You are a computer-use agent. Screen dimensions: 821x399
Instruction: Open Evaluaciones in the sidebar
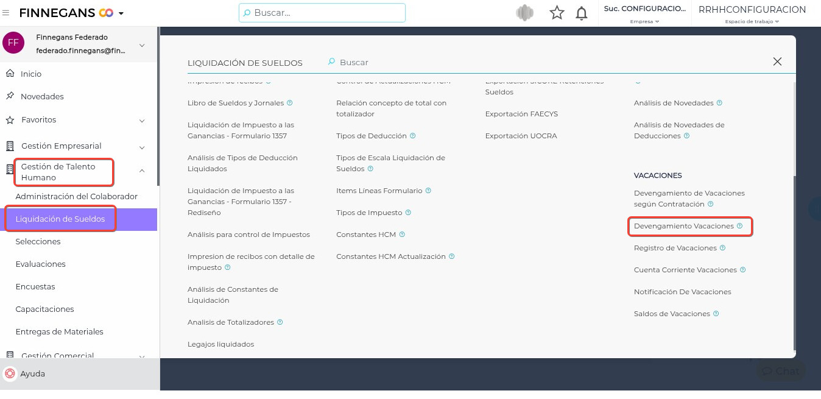[x=41, y=264]
